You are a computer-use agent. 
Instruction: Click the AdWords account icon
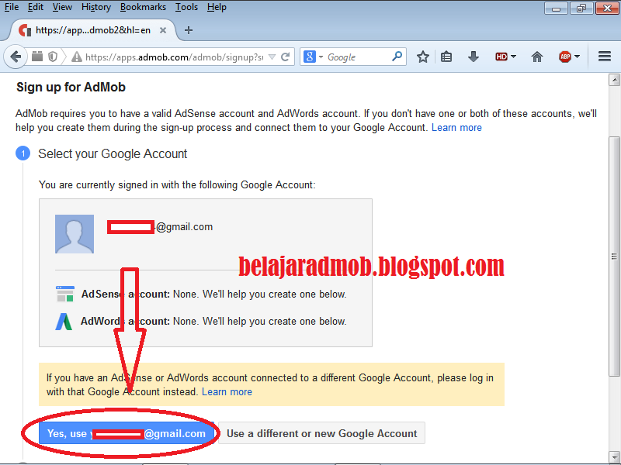pos(64,322)
